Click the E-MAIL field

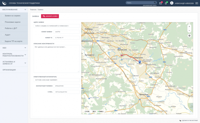pos(67,92)
